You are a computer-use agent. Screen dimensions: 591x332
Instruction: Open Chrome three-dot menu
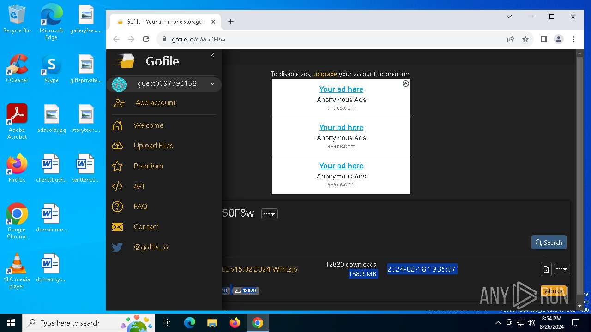pyautogui.click(x=573, y=39)
